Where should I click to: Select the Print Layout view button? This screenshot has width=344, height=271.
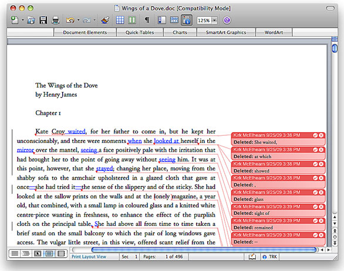click(49, 253)
